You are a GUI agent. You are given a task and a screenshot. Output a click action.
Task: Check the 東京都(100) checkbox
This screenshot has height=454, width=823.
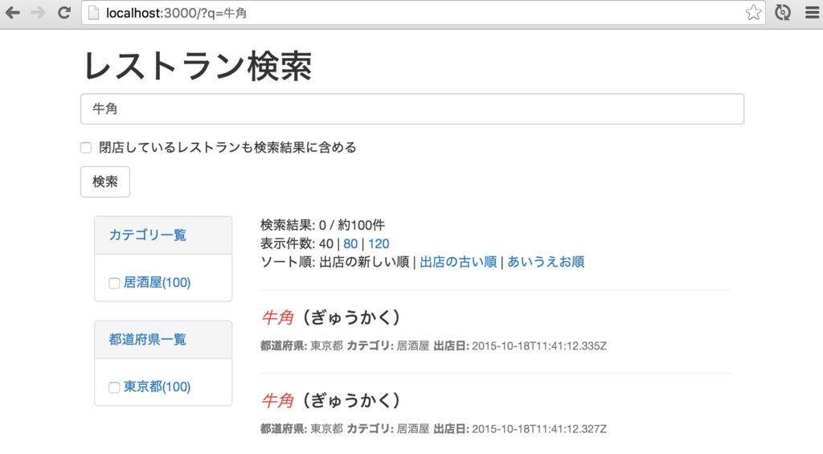coord(114,388)
